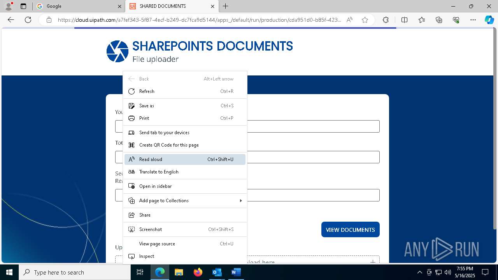Choose Read aloud in the context menu

[185, 159]
